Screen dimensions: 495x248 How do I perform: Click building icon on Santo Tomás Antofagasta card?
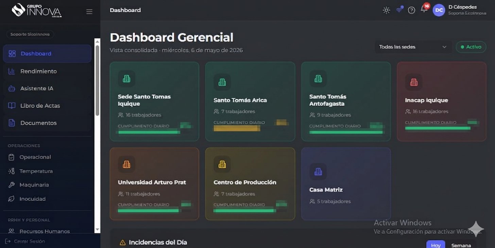[318, 79]
